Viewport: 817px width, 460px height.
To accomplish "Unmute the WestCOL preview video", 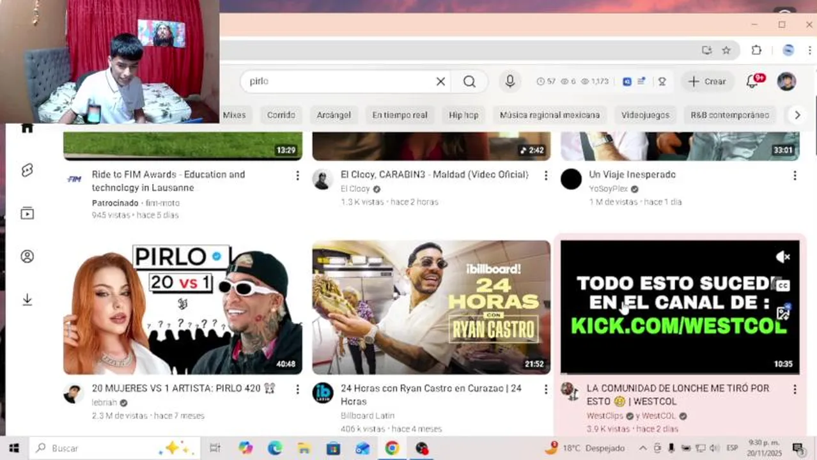I will 783,257.
